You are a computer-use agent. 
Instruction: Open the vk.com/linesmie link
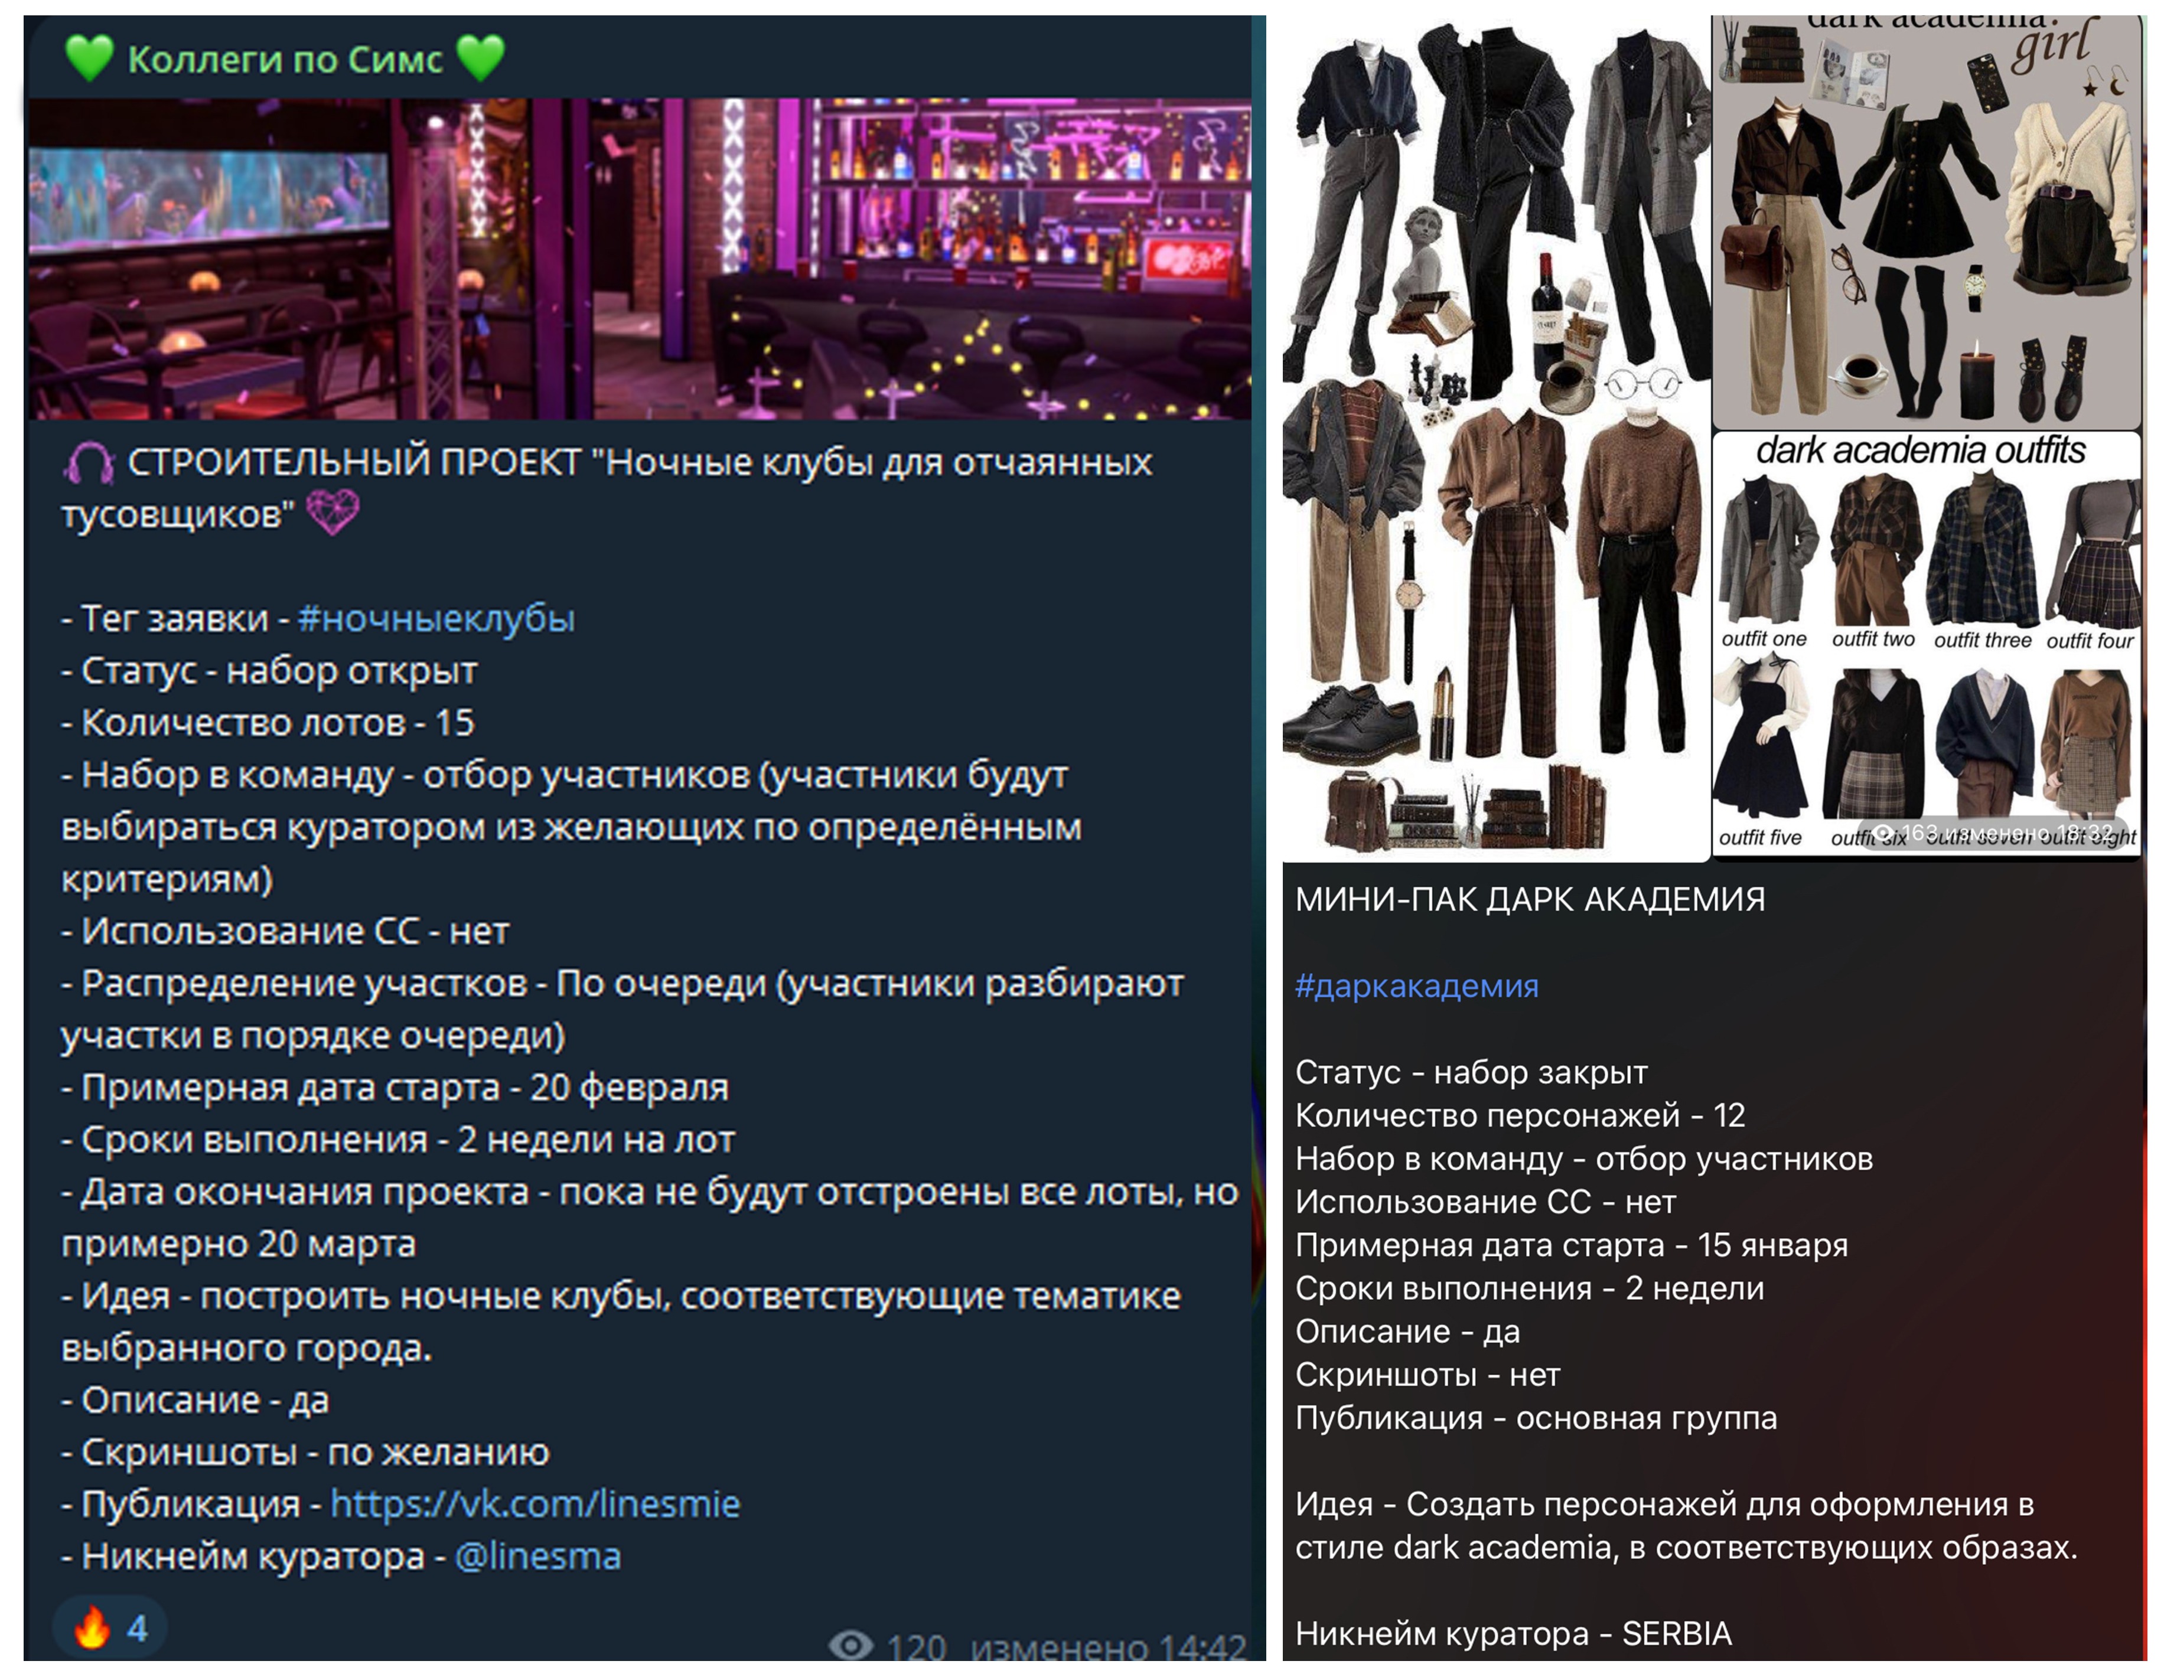[x=535, y=1503]
